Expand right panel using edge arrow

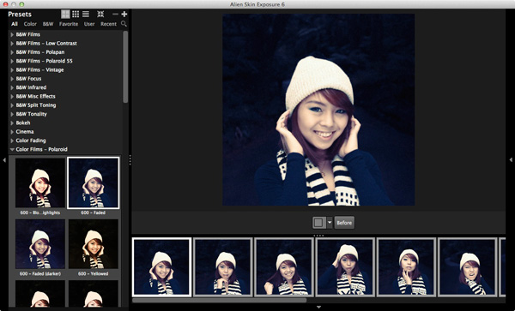click(x=511, y=160)
